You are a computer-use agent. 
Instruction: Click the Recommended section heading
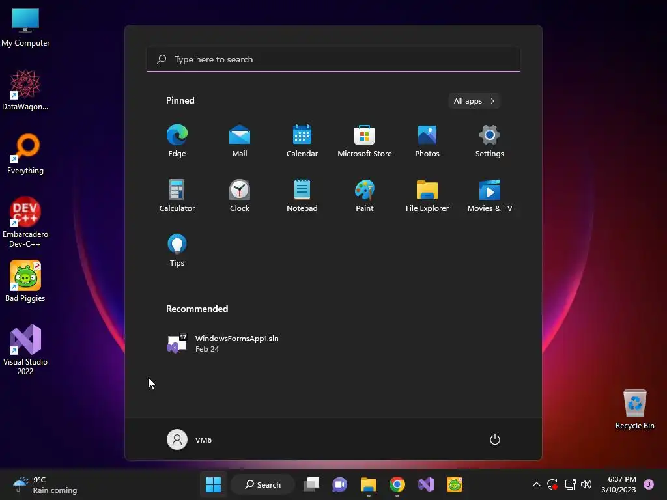point(197,309)
